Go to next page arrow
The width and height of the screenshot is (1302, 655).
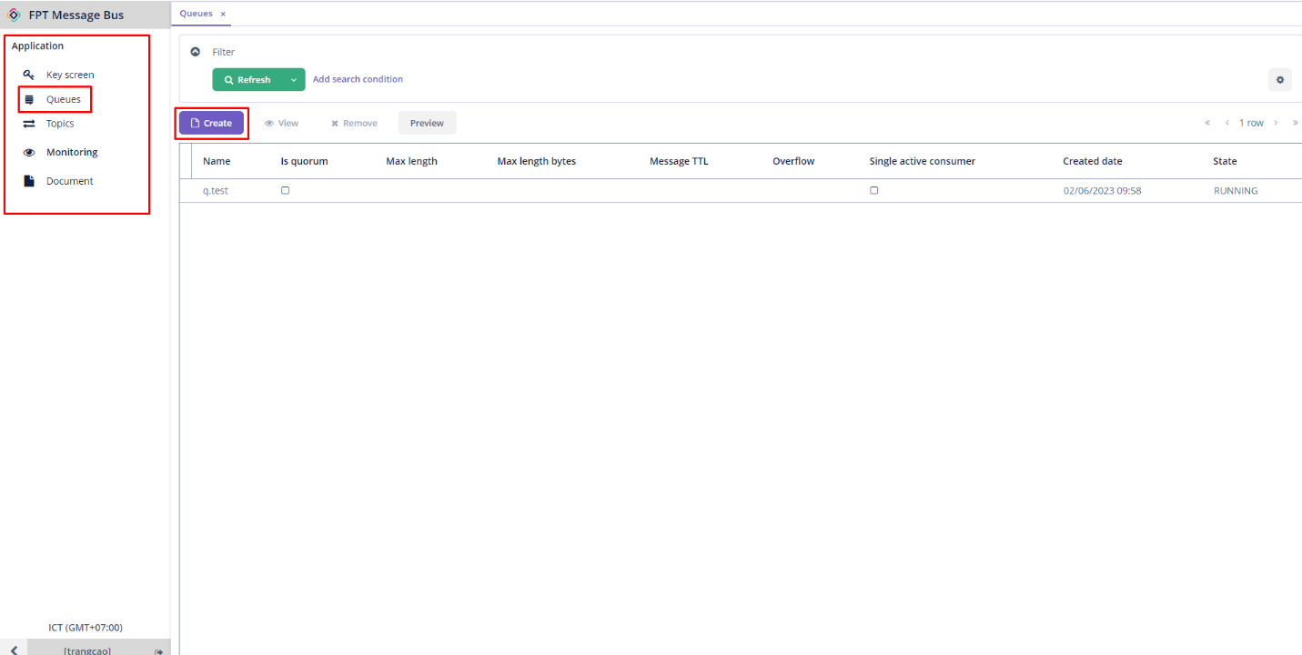(x=1276, y=123)
